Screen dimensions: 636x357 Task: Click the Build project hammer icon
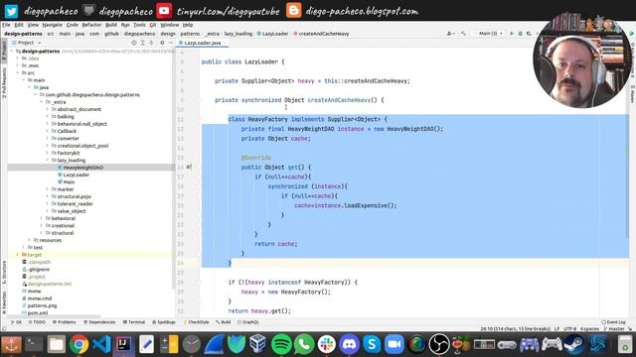(x=463, y=34)
